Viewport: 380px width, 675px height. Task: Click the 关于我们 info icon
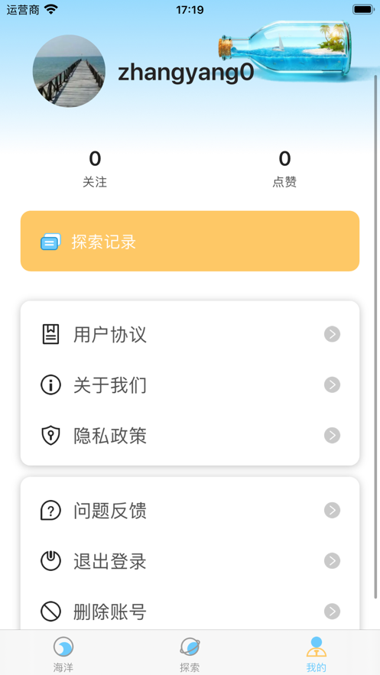click(50, 385)
